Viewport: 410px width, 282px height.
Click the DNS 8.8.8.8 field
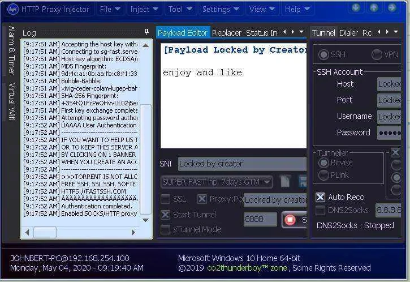(389, 210)
